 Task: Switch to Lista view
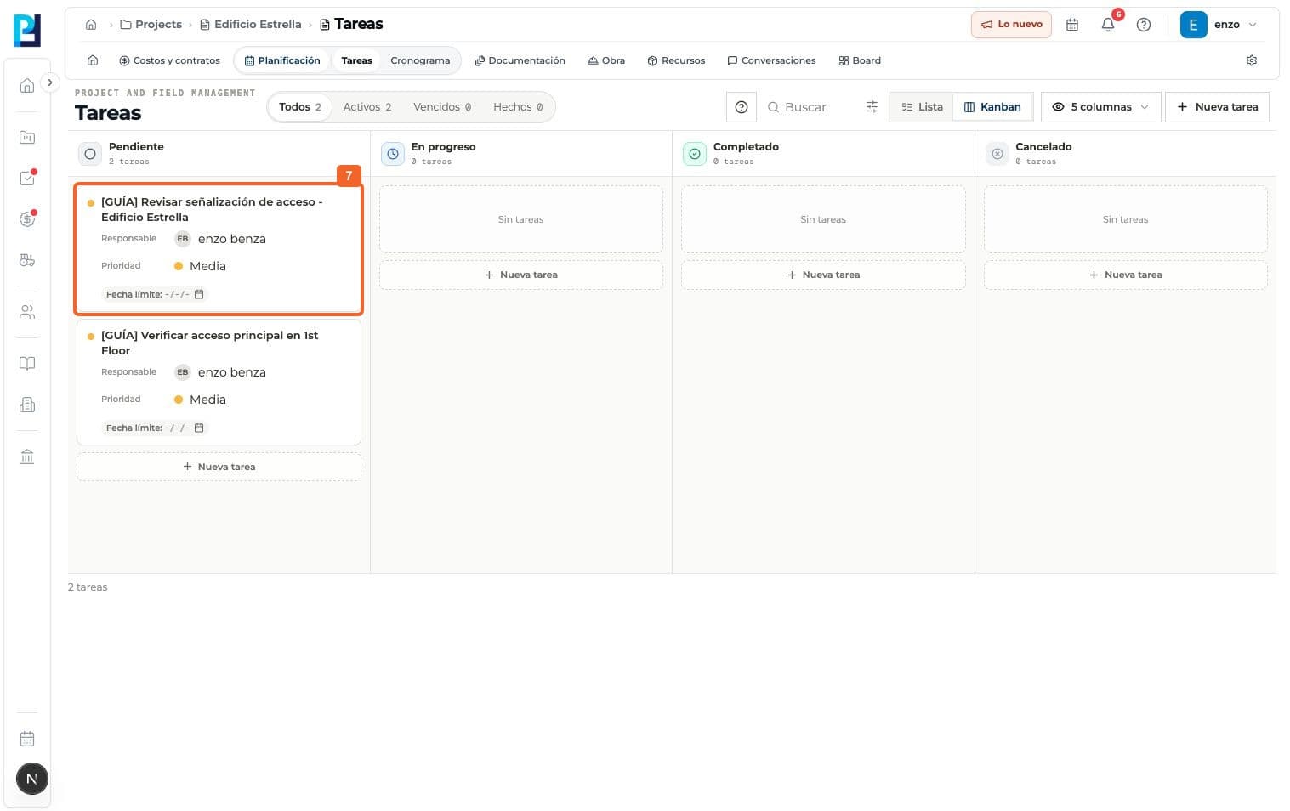click(922, 107)
